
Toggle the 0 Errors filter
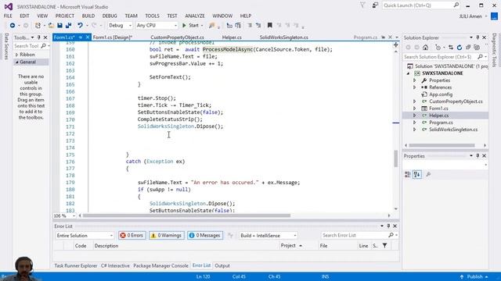click(132, 236)
